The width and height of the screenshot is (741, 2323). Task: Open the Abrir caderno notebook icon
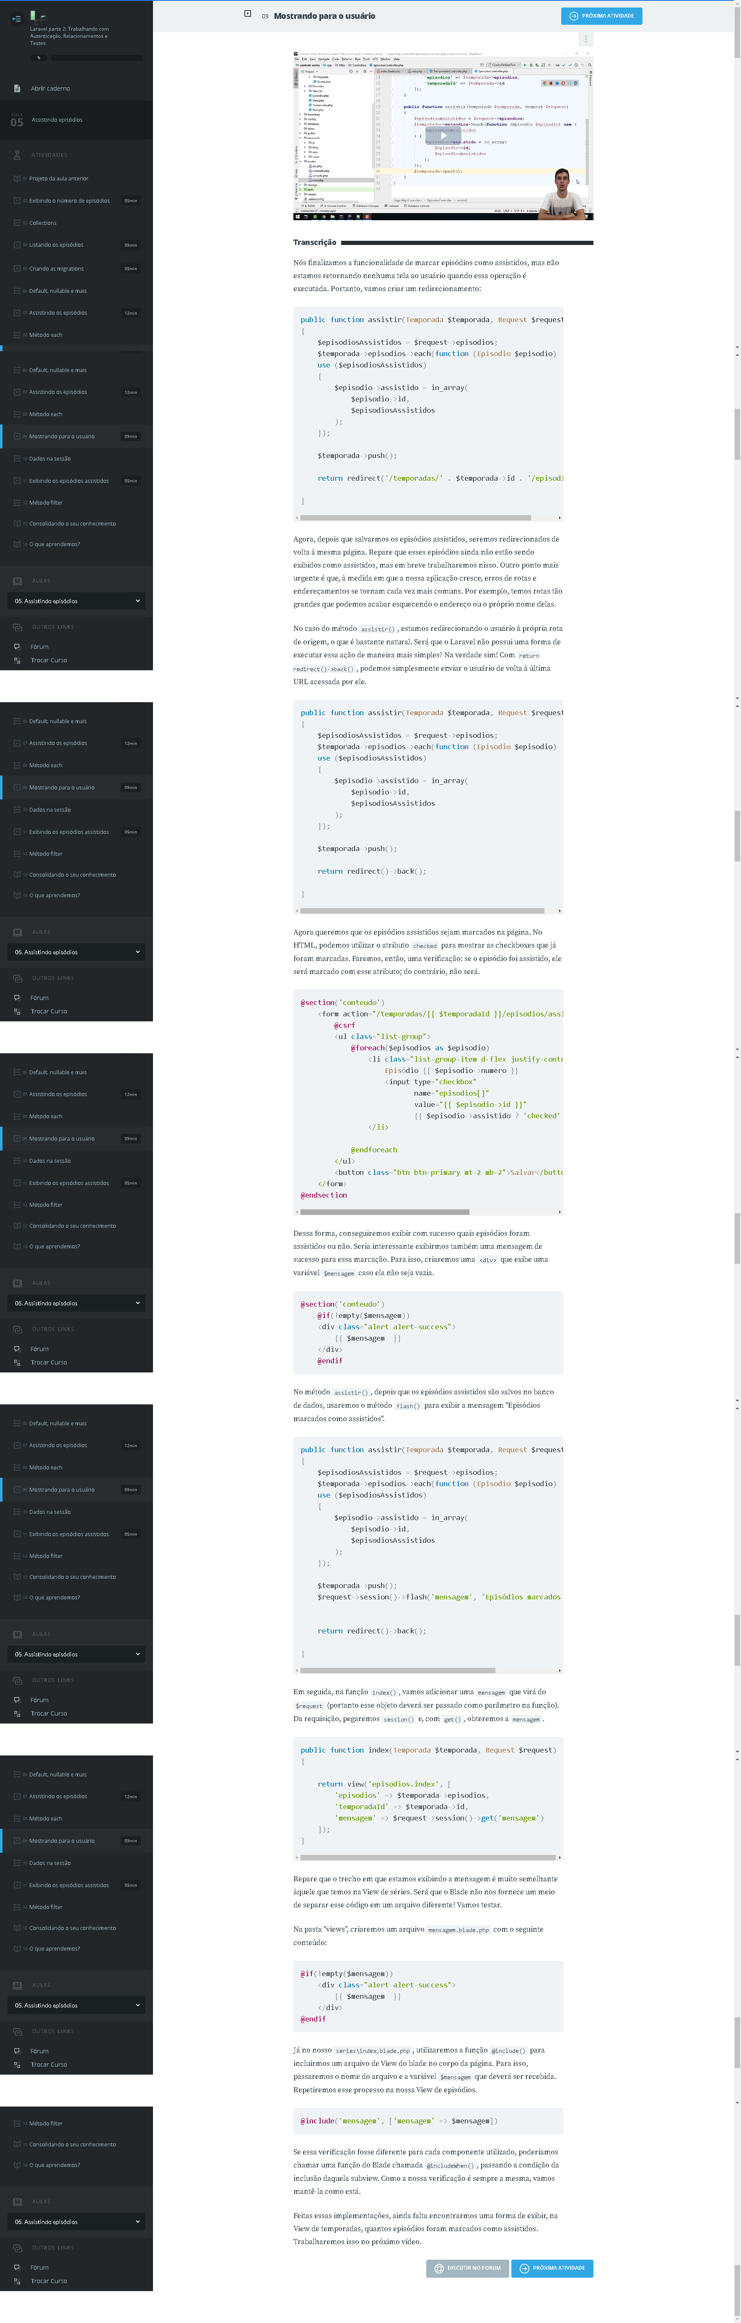pyautogui.click(x=17, y=89)
